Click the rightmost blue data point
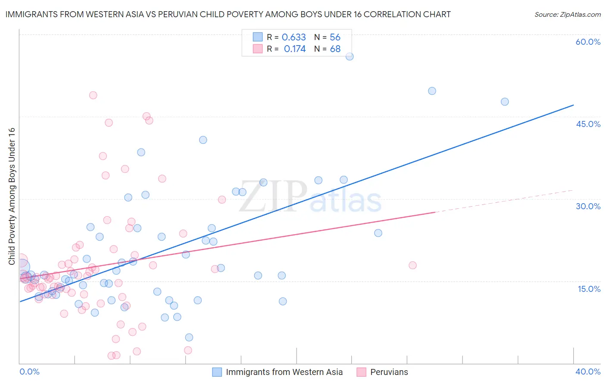 click(505, 102)
